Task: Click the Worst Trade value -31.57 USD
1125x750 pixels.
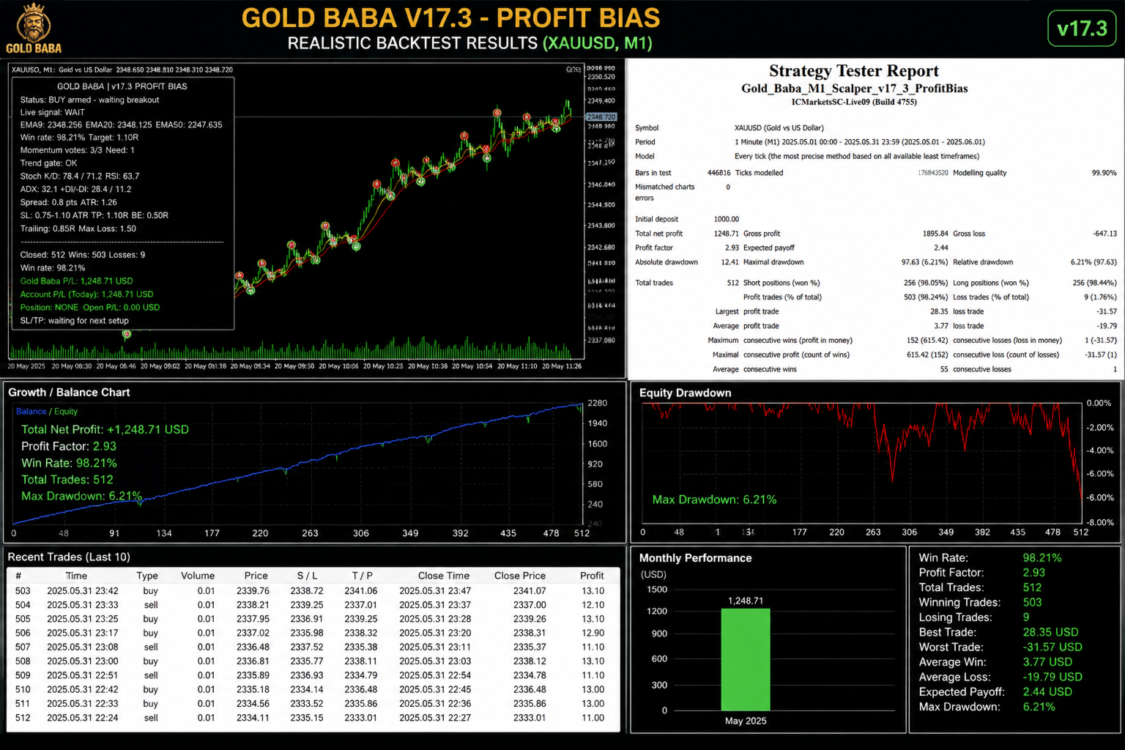Action: coord(1052,647)
